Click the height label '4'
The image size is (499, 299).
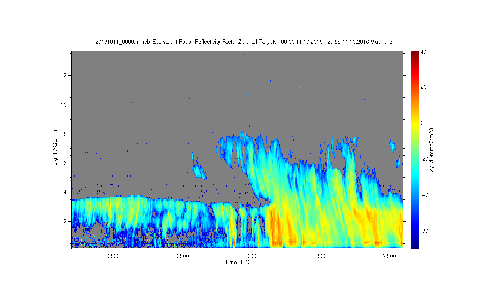click(x=65, y=192)
